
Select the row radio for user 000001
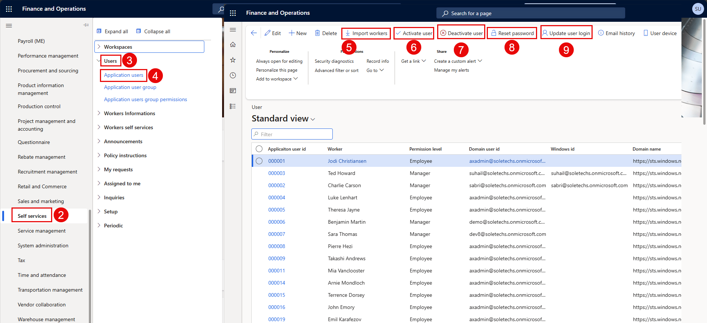click(x=259, y=161)
